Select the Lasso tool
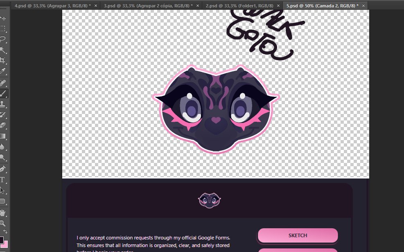Screen dimensions: 404x252 tap(3, 39)
